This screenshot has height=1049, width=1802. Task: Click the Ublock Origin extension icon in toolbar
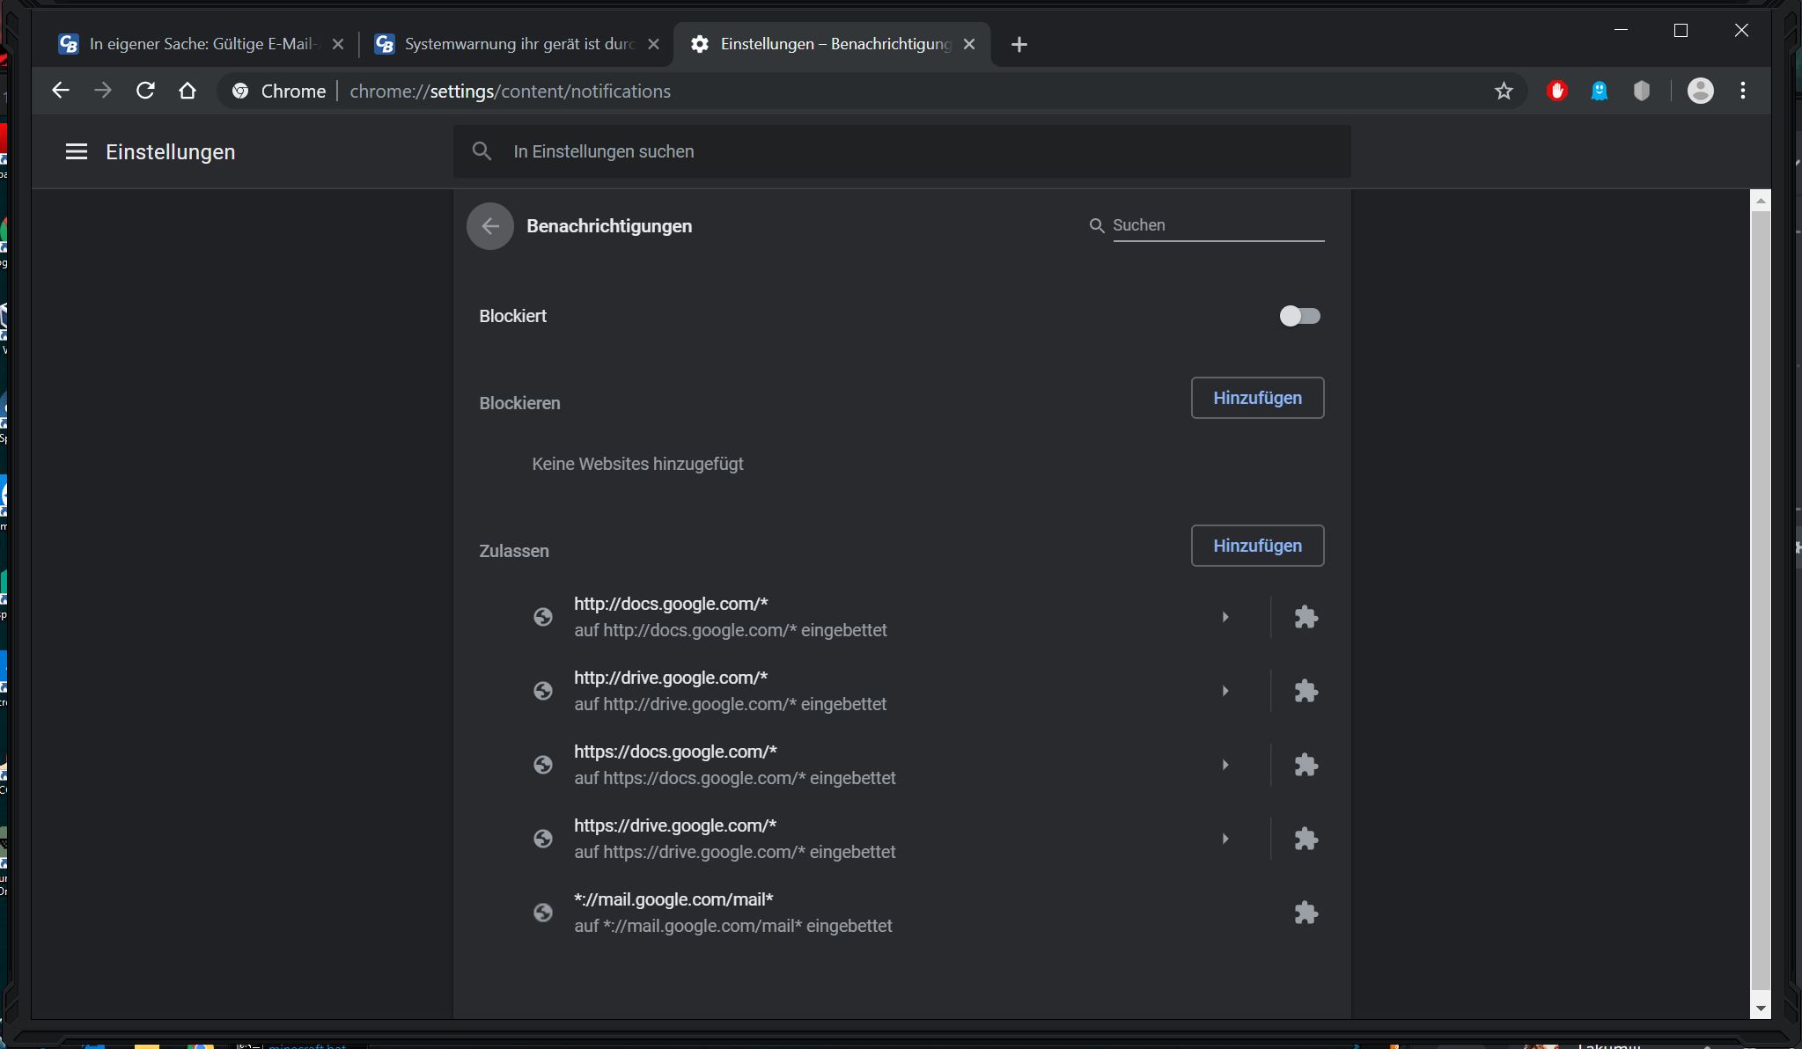[1556, 90]
